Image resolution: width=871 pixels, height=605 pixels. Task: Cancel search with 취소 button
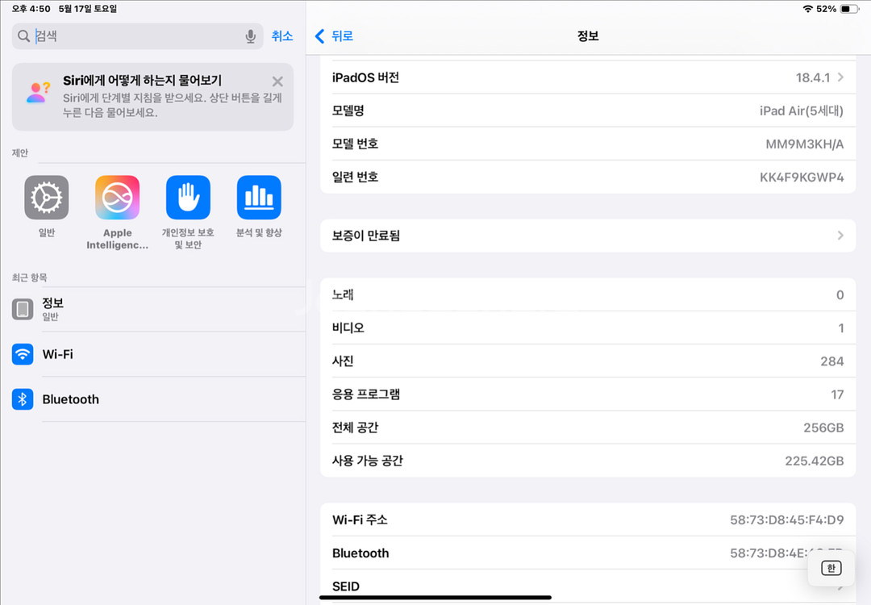pos(282,36)
